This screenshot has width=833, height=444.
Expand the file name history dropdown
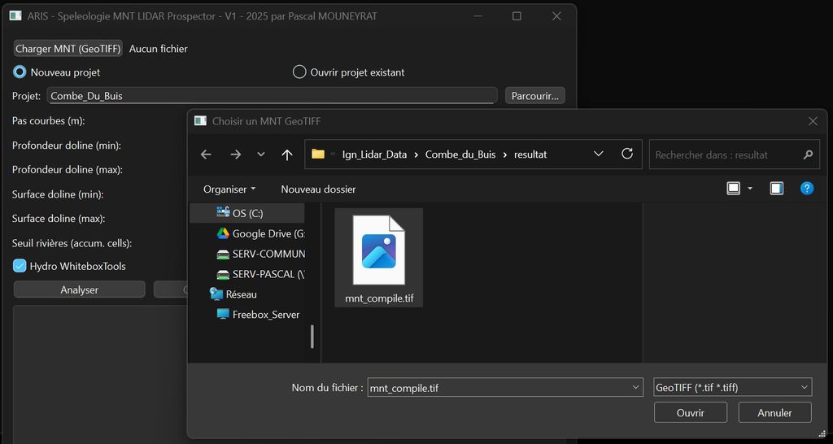[636, 388]
